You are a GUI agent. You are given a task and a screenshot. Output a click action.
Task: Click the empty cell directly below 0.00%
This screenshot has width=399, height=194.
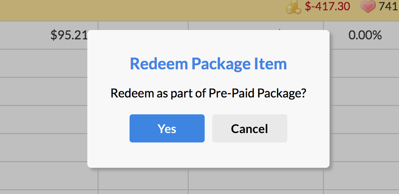[361, 63]
